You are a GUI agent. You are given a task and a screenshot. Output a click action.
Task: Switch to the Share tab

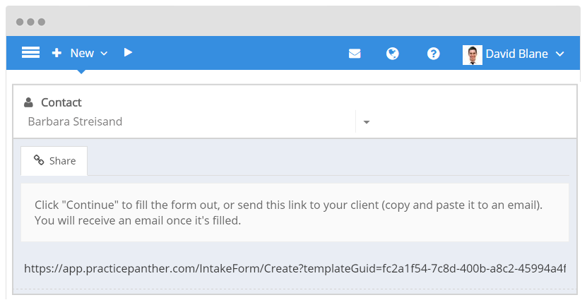(54, 161)
